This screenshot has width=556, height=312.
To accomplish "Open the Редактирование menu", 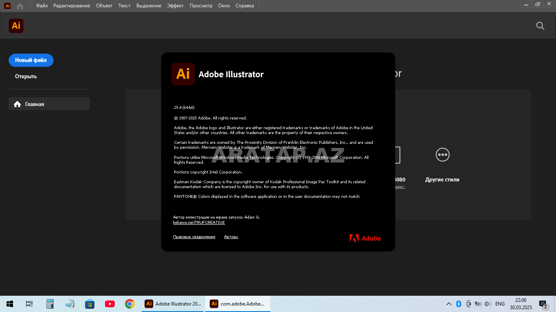I will click(72, 6).
